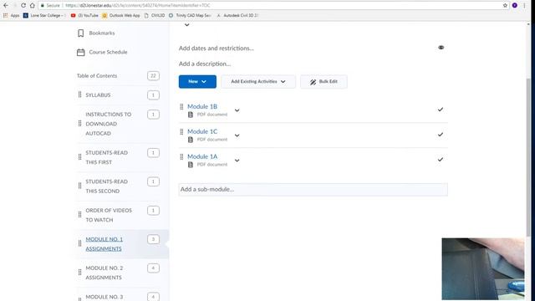Click drag handle for MODULE NO. 2 ASSIGNMENTS
The height and width of the screenshot is (301, 535).
click(80, 273)
